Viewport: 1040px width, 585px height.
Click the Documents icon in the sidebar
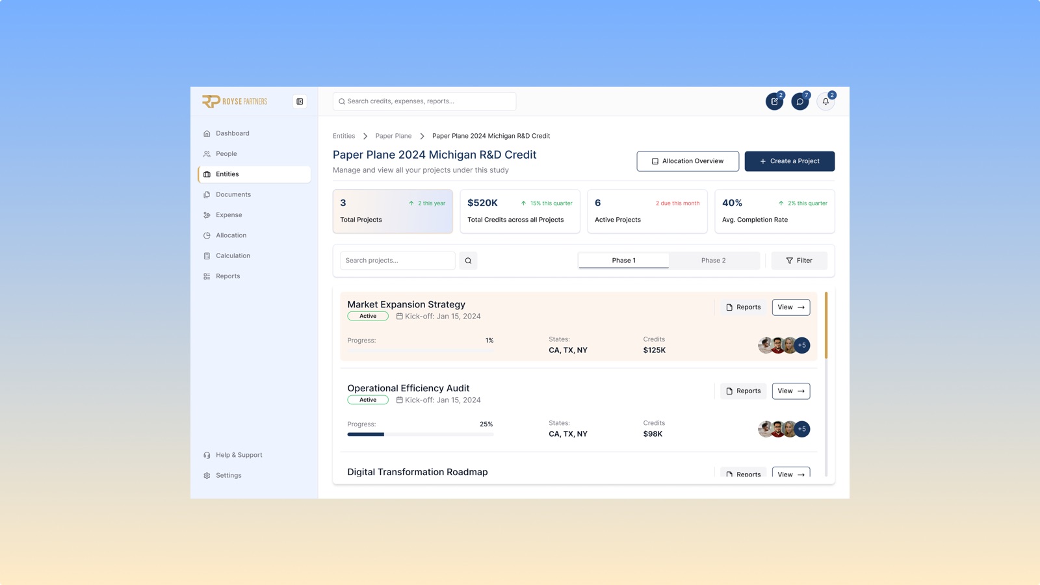tap(207, 195)
